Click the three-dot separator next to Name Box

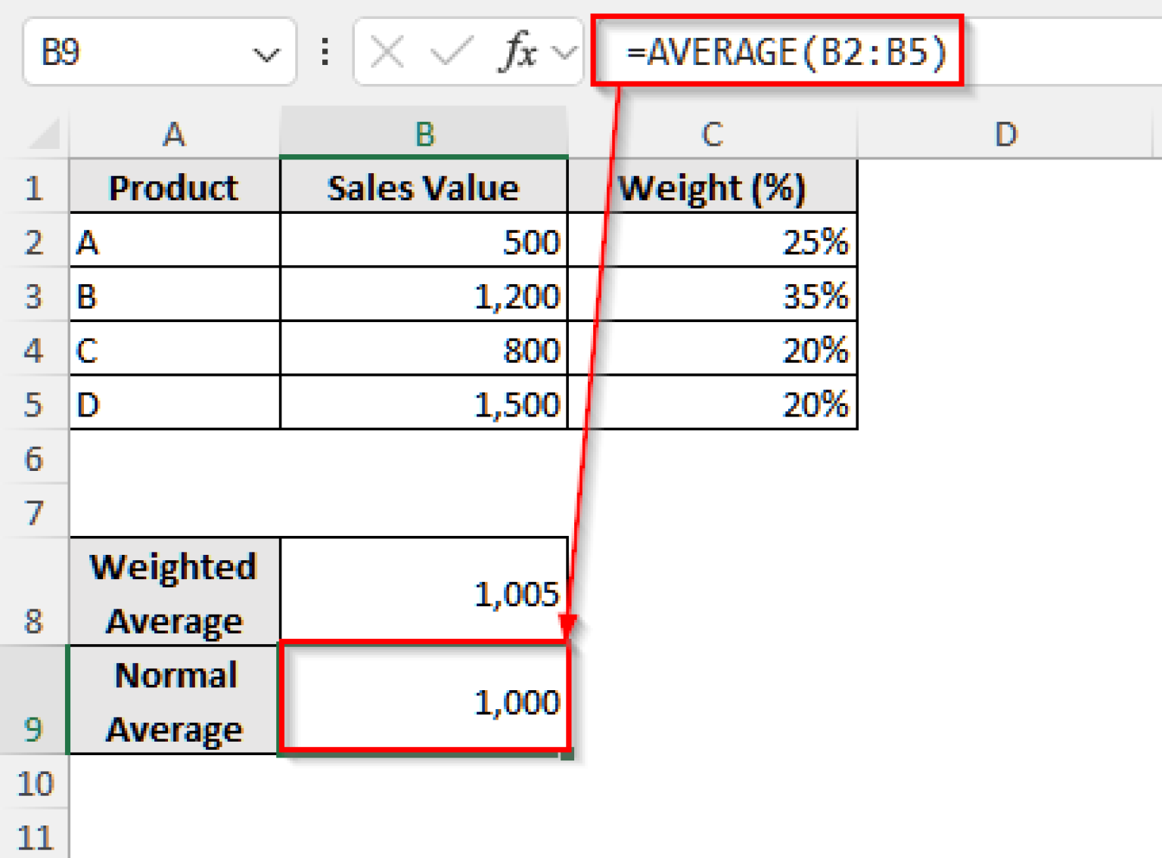325,51
